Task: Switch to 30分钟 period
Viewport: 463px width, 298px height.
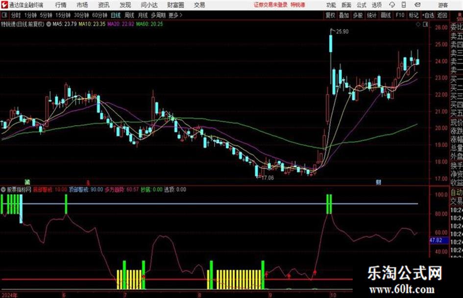Action: (81, 15)
